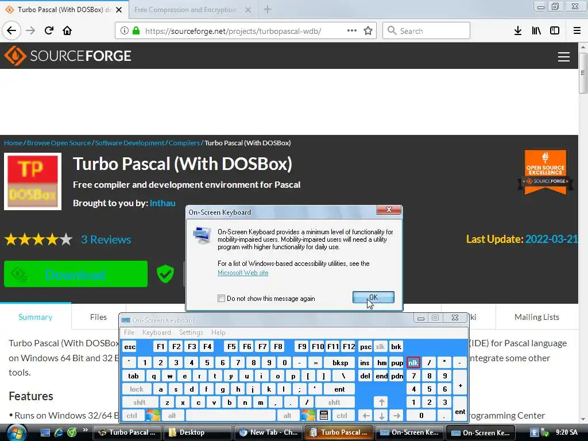Screen dimensions: 588x441
Task: Toggle the left alt key
Action: [172, 416]
